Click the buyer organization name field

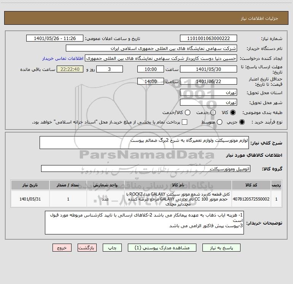click(151, 48)
